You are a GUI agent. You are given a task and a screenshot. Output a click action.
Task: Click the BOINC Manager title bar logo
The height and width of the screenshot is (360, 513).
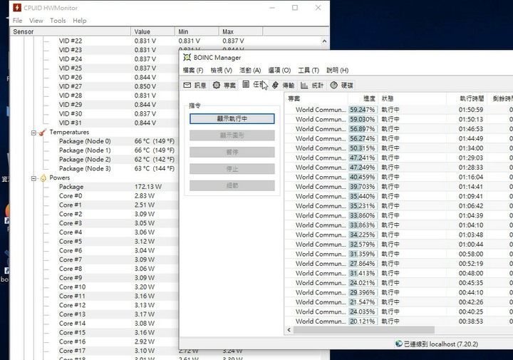(x=187, y=57)
